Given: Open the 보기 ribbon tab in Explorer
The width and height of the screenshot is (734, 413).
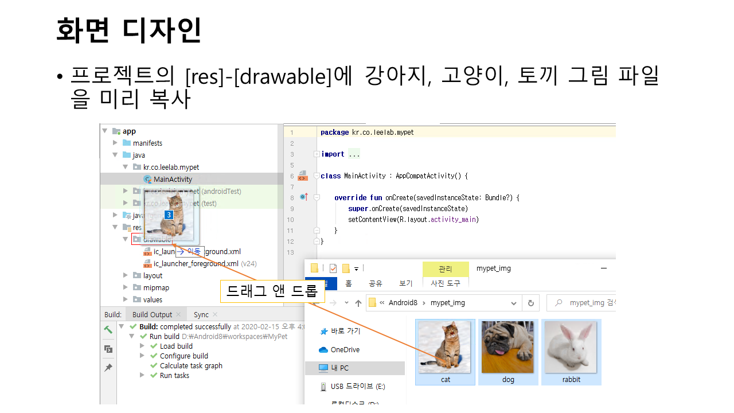Looking at the screenshot, I should (x=405, y=283).
